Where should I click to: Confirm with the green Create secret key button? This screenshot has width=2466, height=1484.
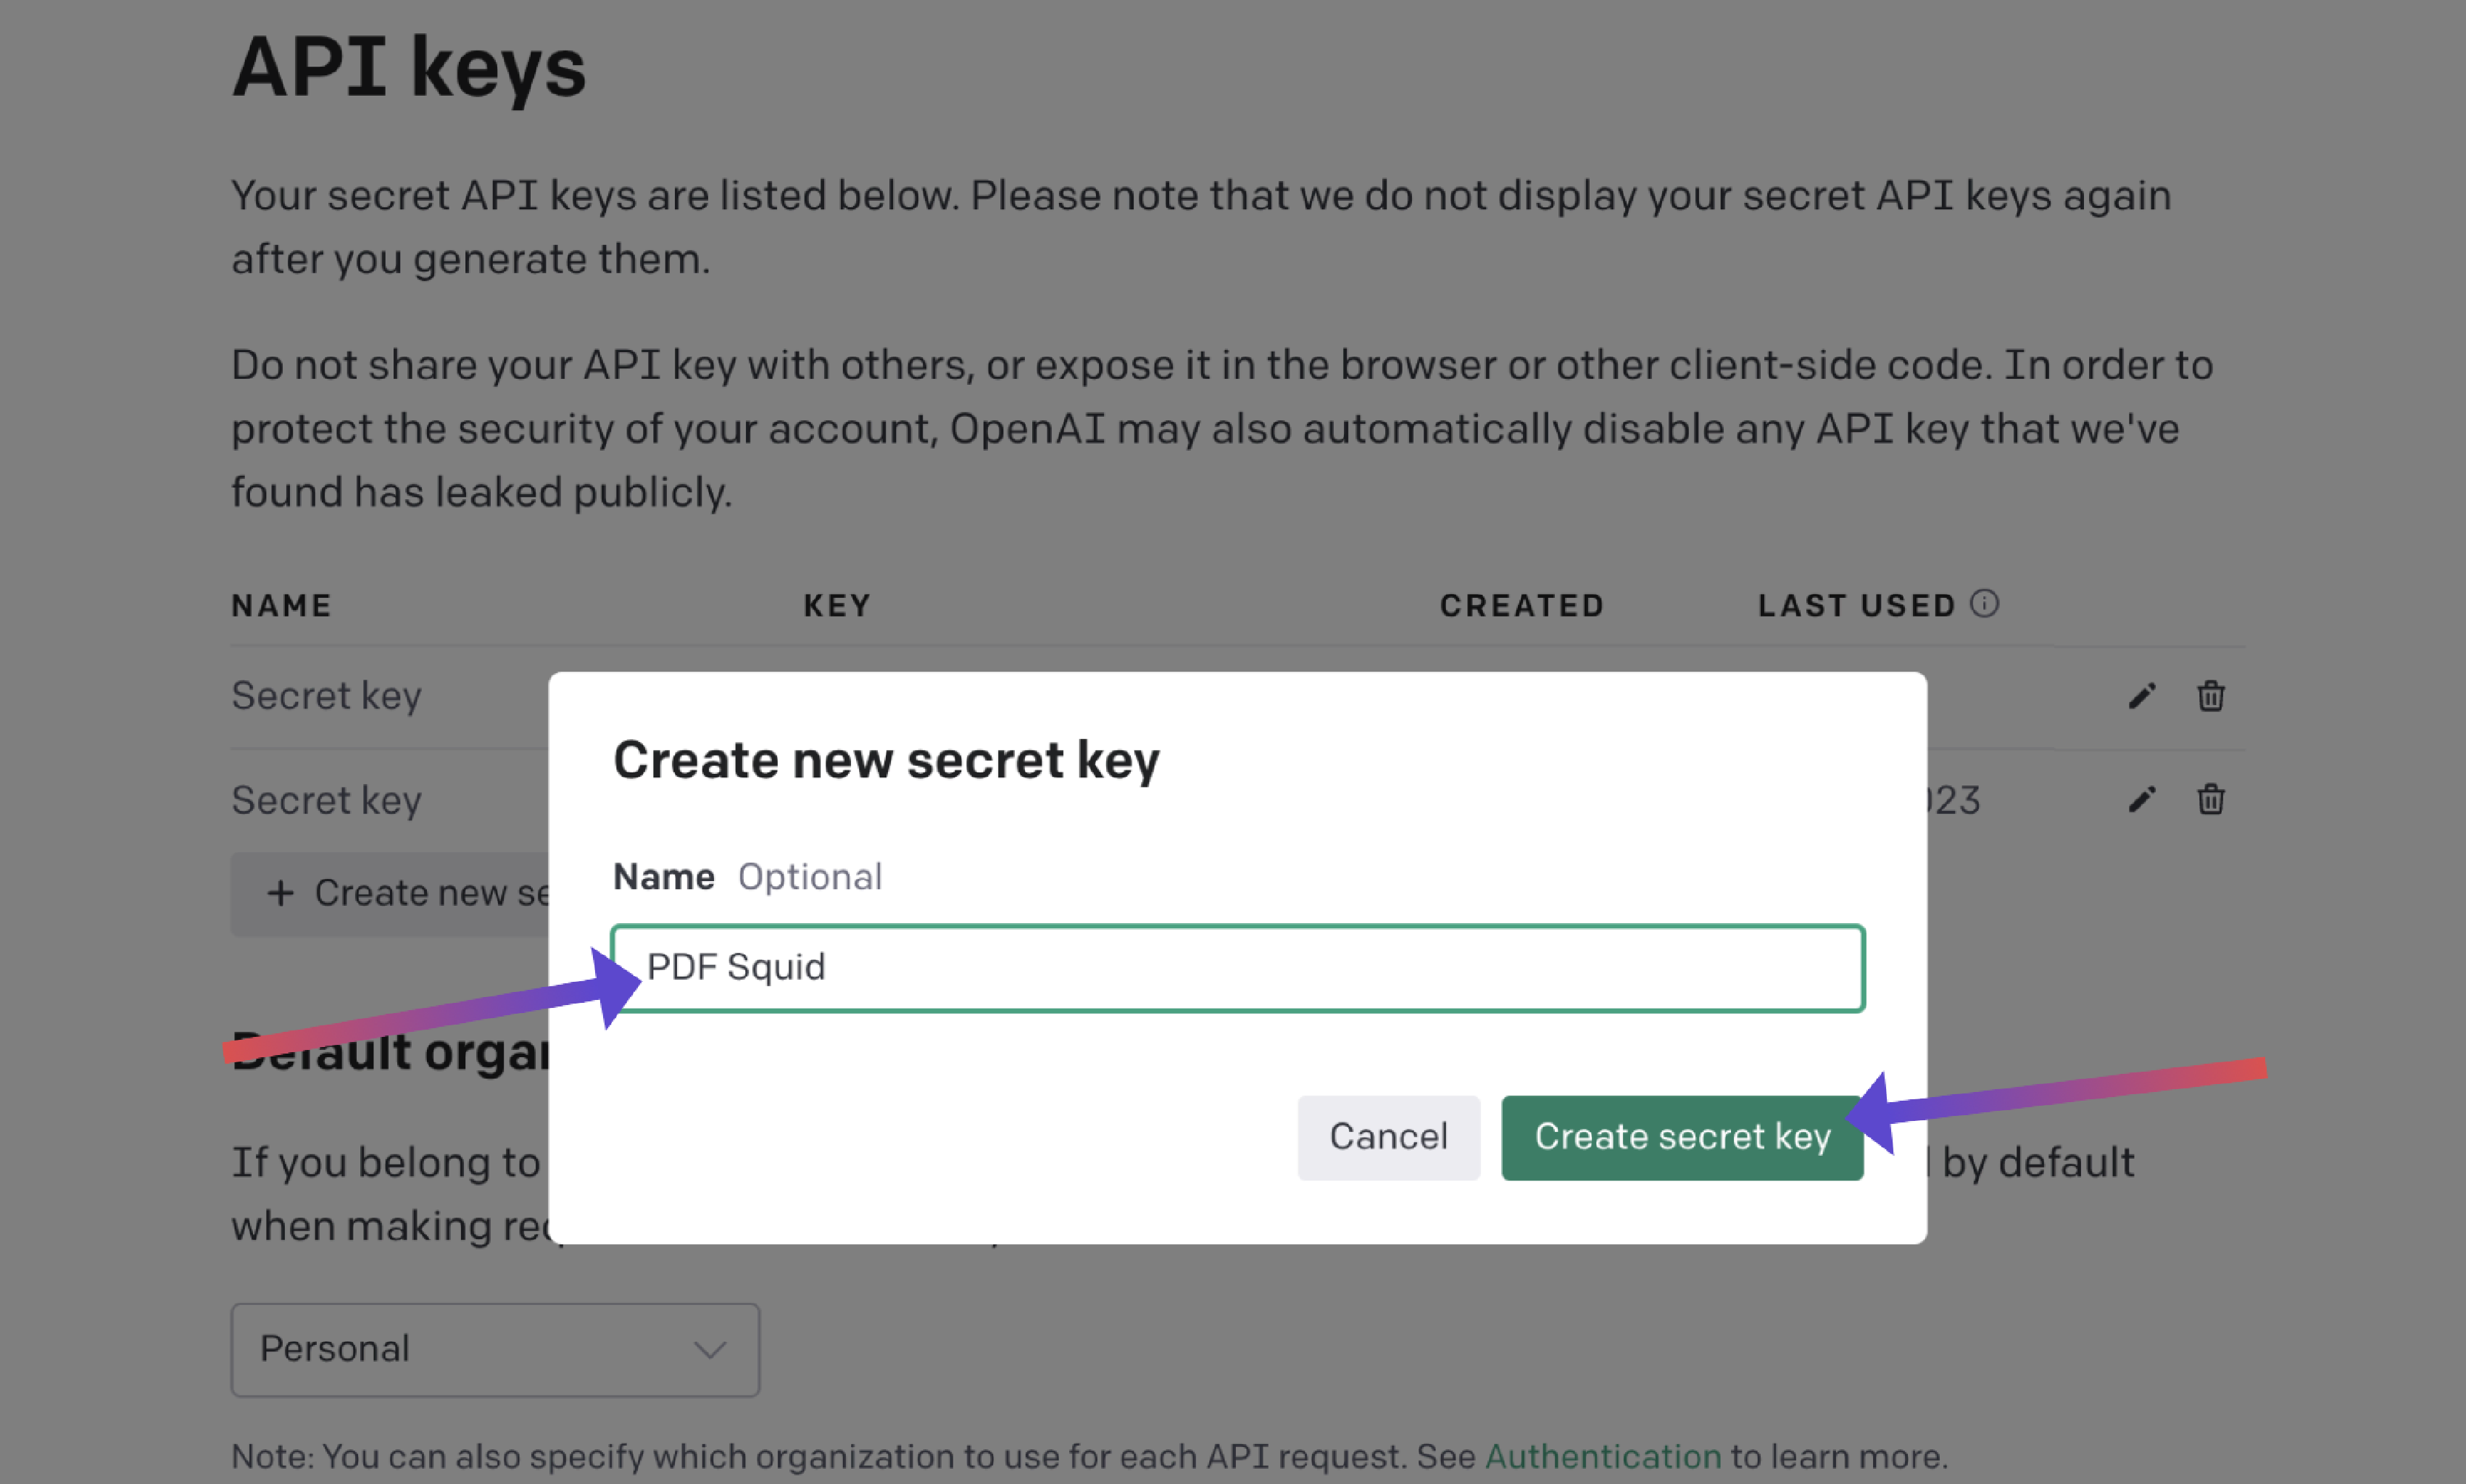pos(1682,1138)
